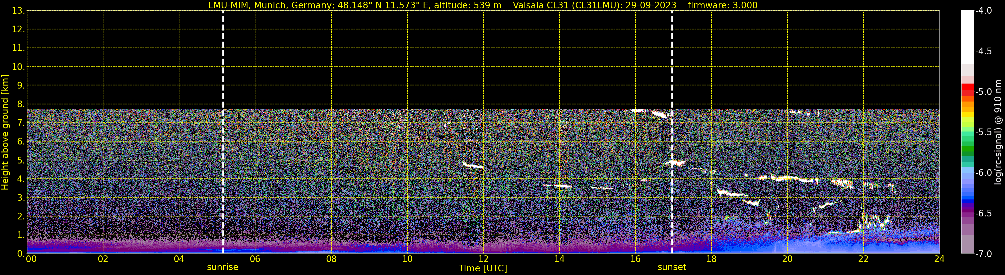
Task: Click the 22 time axis tick label
Action: (863, 259)
